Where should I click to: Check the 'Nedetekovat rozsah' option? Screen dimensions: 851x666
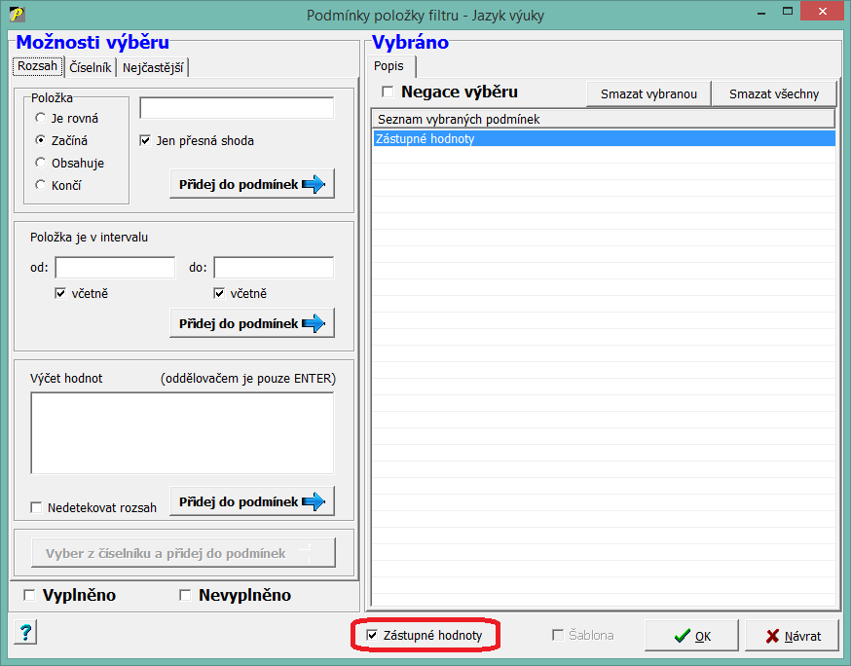coord(37,507)
